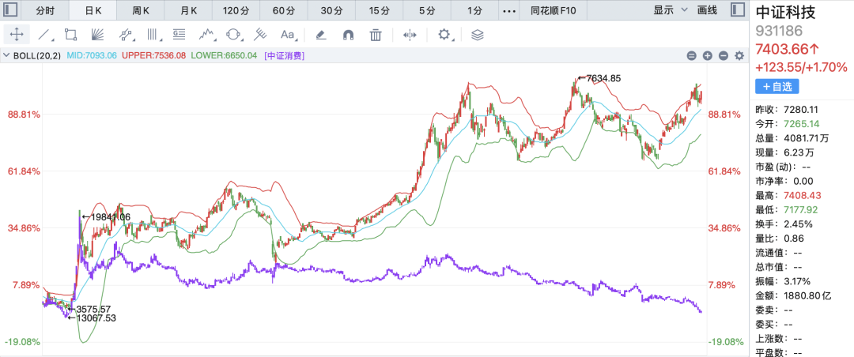Viewport: 854px width, 357px height.
Task: Click the 画线 draw-line button
Action: [x=707, y=9]
